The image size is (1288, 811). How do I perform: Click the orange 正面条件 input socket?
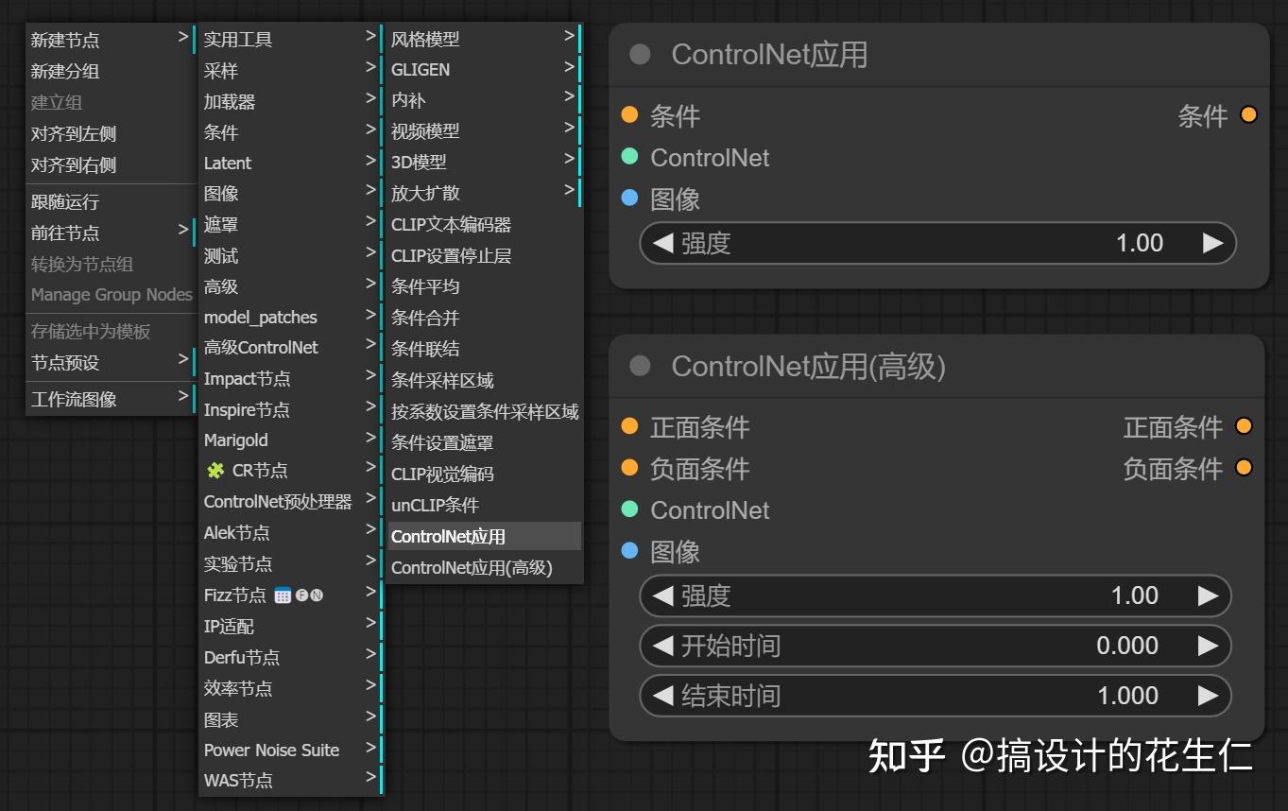click(x=629, y=426)
